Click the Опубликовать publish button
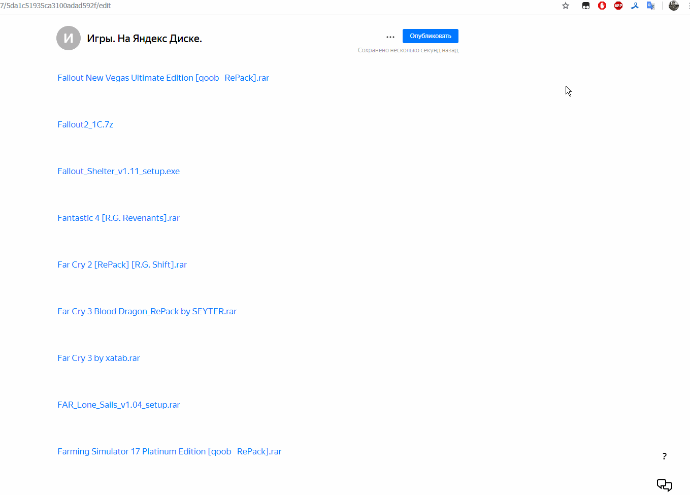The height and width of the screenshot is (495, 690). [431, 36]
